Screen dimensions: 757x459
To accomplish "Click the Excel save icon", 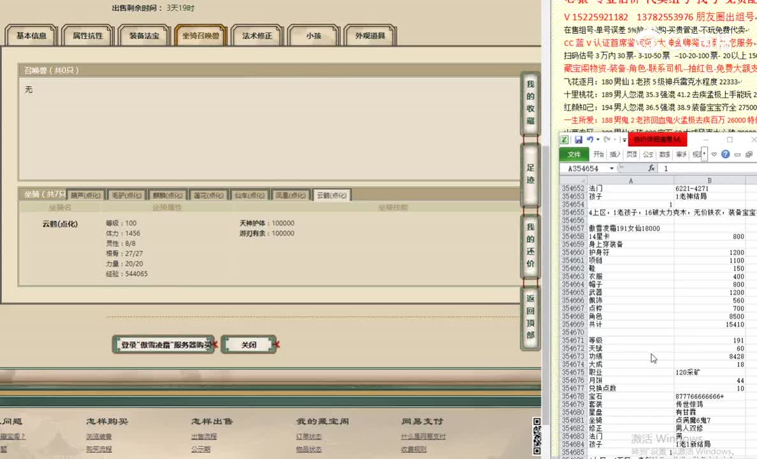I will pos(578,140).
